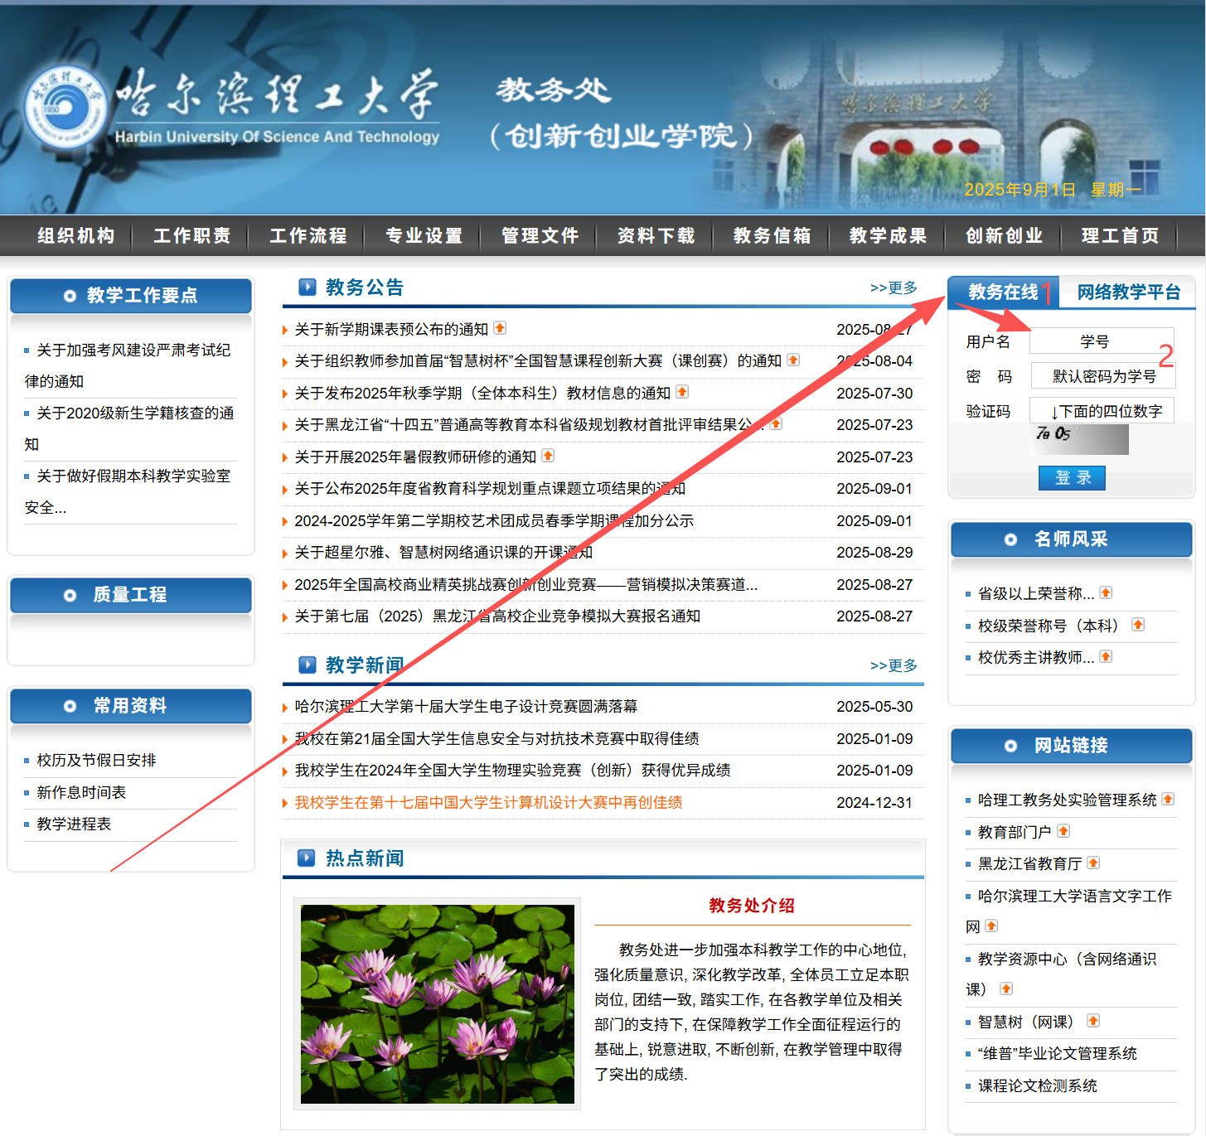Click the lotus flowers news thumbnail
Image resolution: width=1206 pixels, height=1136 pixels.
click(437, 1003)
